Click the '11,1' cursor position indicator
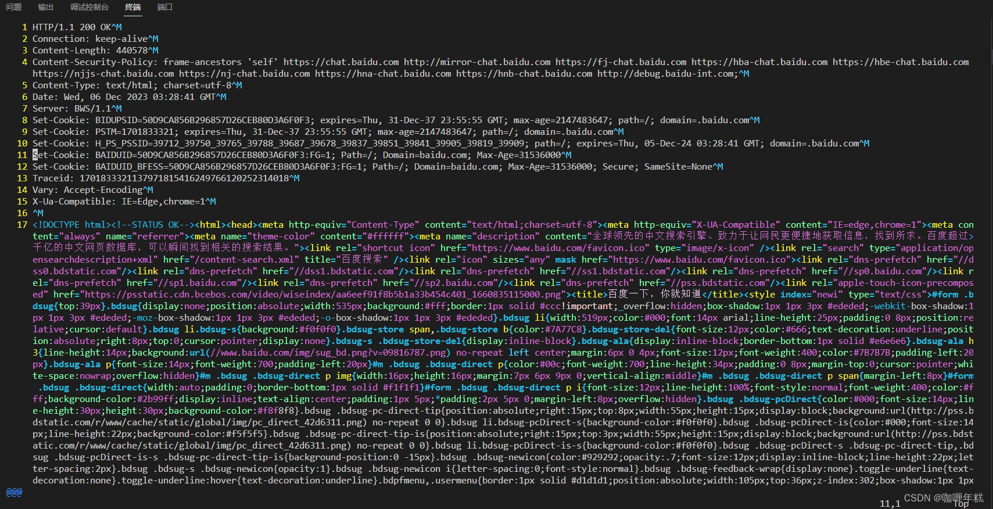This screenshot has width=993, height=509. pyautogui.click(x=890, y=503)
